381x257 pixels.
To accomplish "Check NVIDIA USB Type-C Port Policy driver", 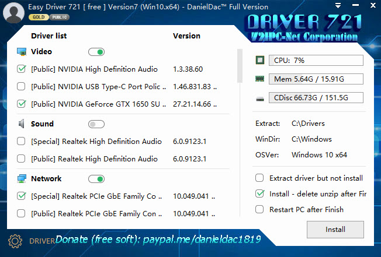I will pos(21,86).
